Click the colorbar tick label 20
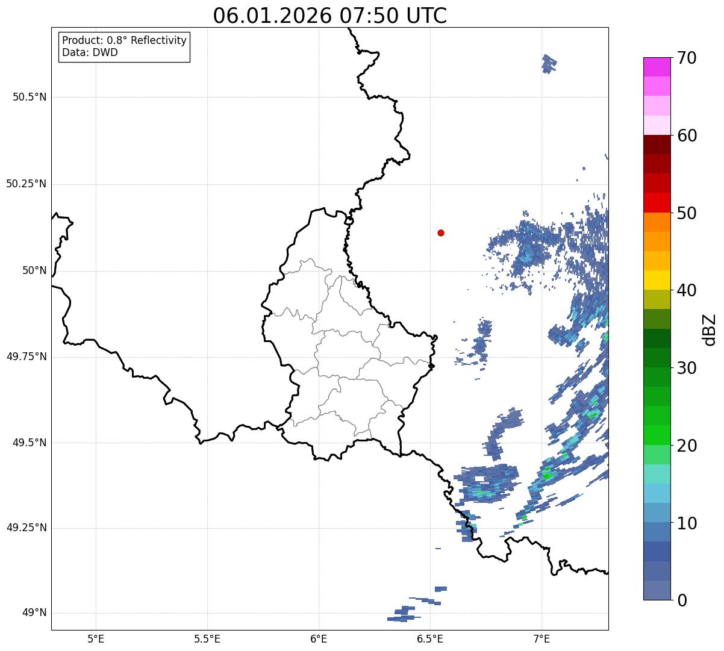724x651 pixels. (x=687, y=446)
